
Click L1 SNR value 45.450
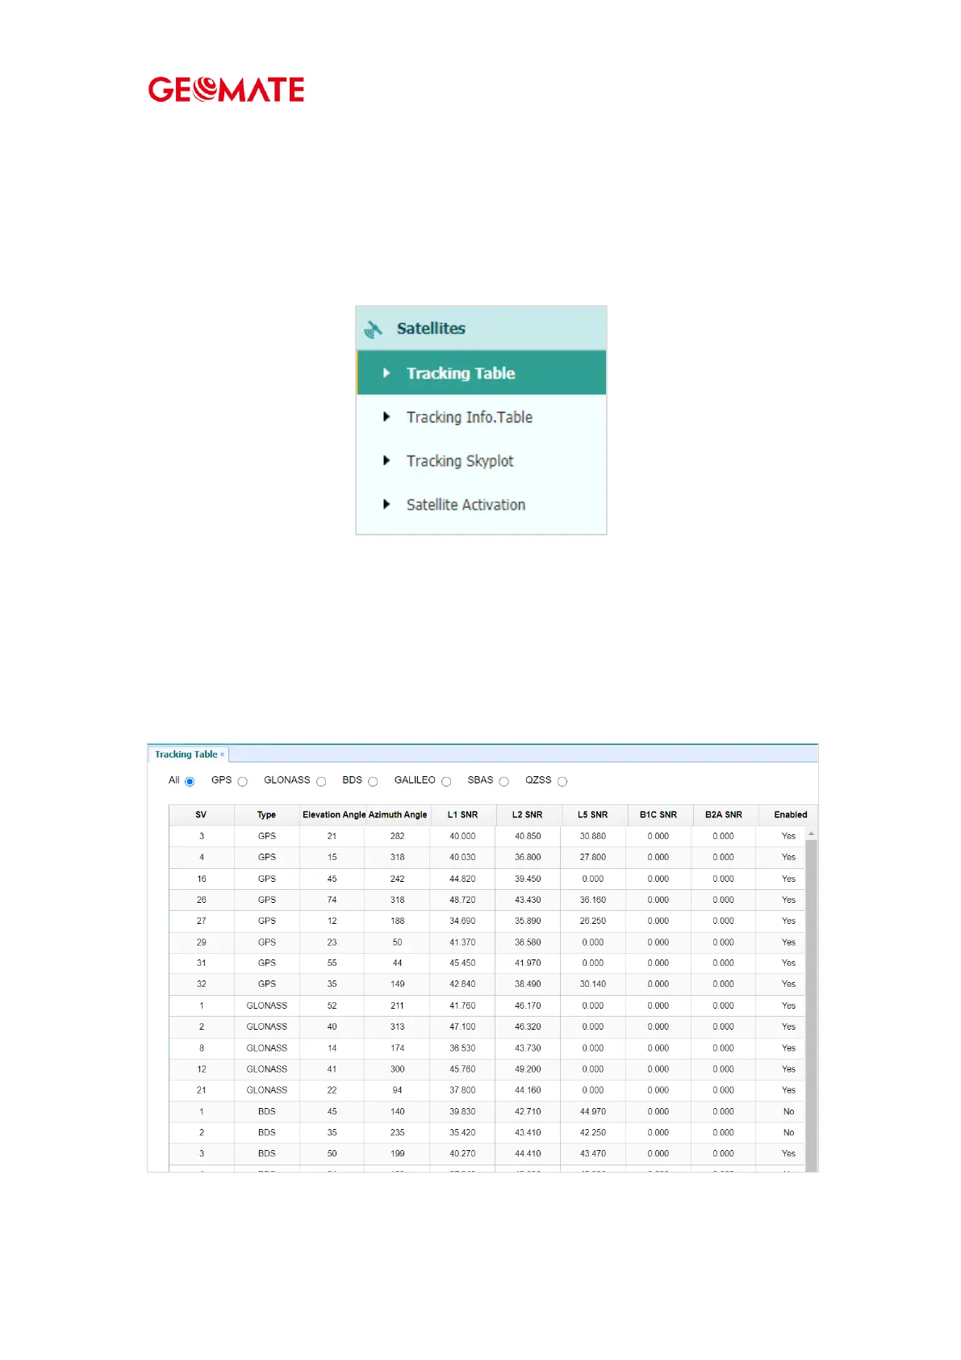point(462,963)
